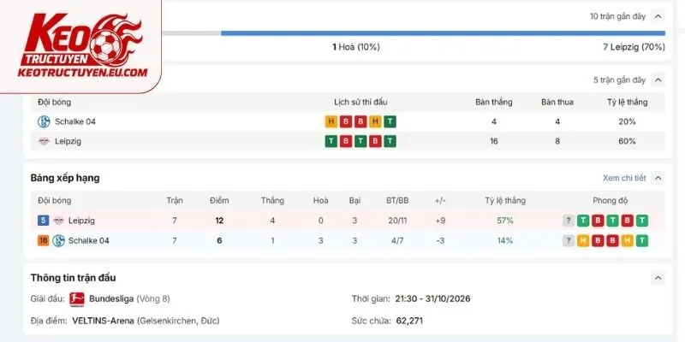This screenshot has height=342, width=685.
Task: Collapse the 5 trận gần đây section
Action: pyautogui.click(x=658, y=80)
